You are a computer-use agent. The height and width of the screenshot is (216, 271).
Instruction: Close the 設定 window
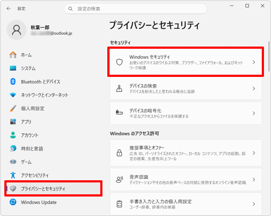click(x=262, y=6)
